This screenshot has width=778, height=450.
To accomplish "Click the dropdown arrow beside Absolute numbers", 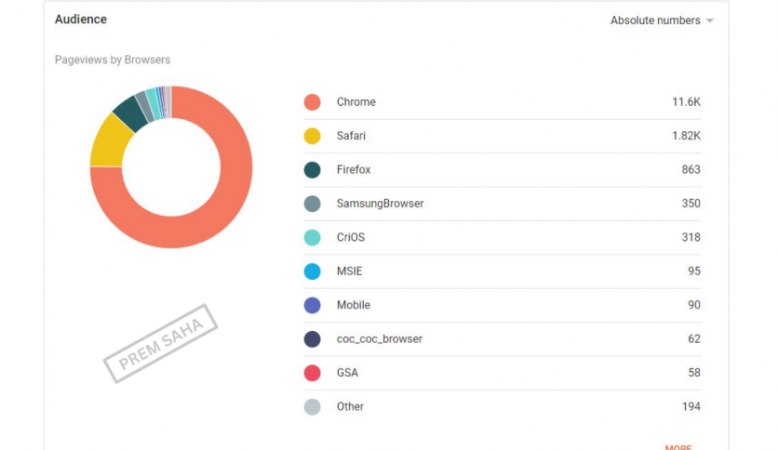I will (x=710, y=21).
